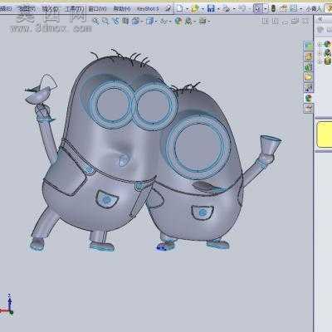Click the Undo icon
The image size is (332, 332).
pyautogui.click(x=242, y=8)
